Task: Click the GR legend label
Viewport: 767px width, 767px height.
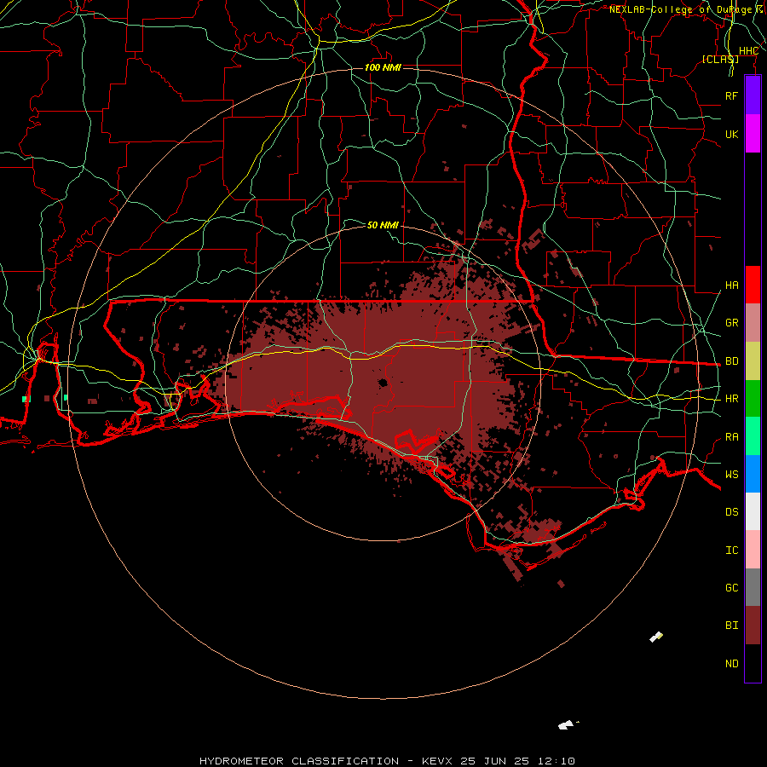Action: click(x=732, y=323)
